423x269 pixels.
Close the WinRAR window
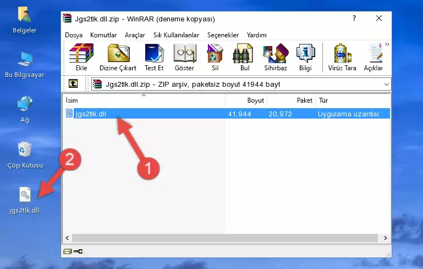tap(379, 18)
